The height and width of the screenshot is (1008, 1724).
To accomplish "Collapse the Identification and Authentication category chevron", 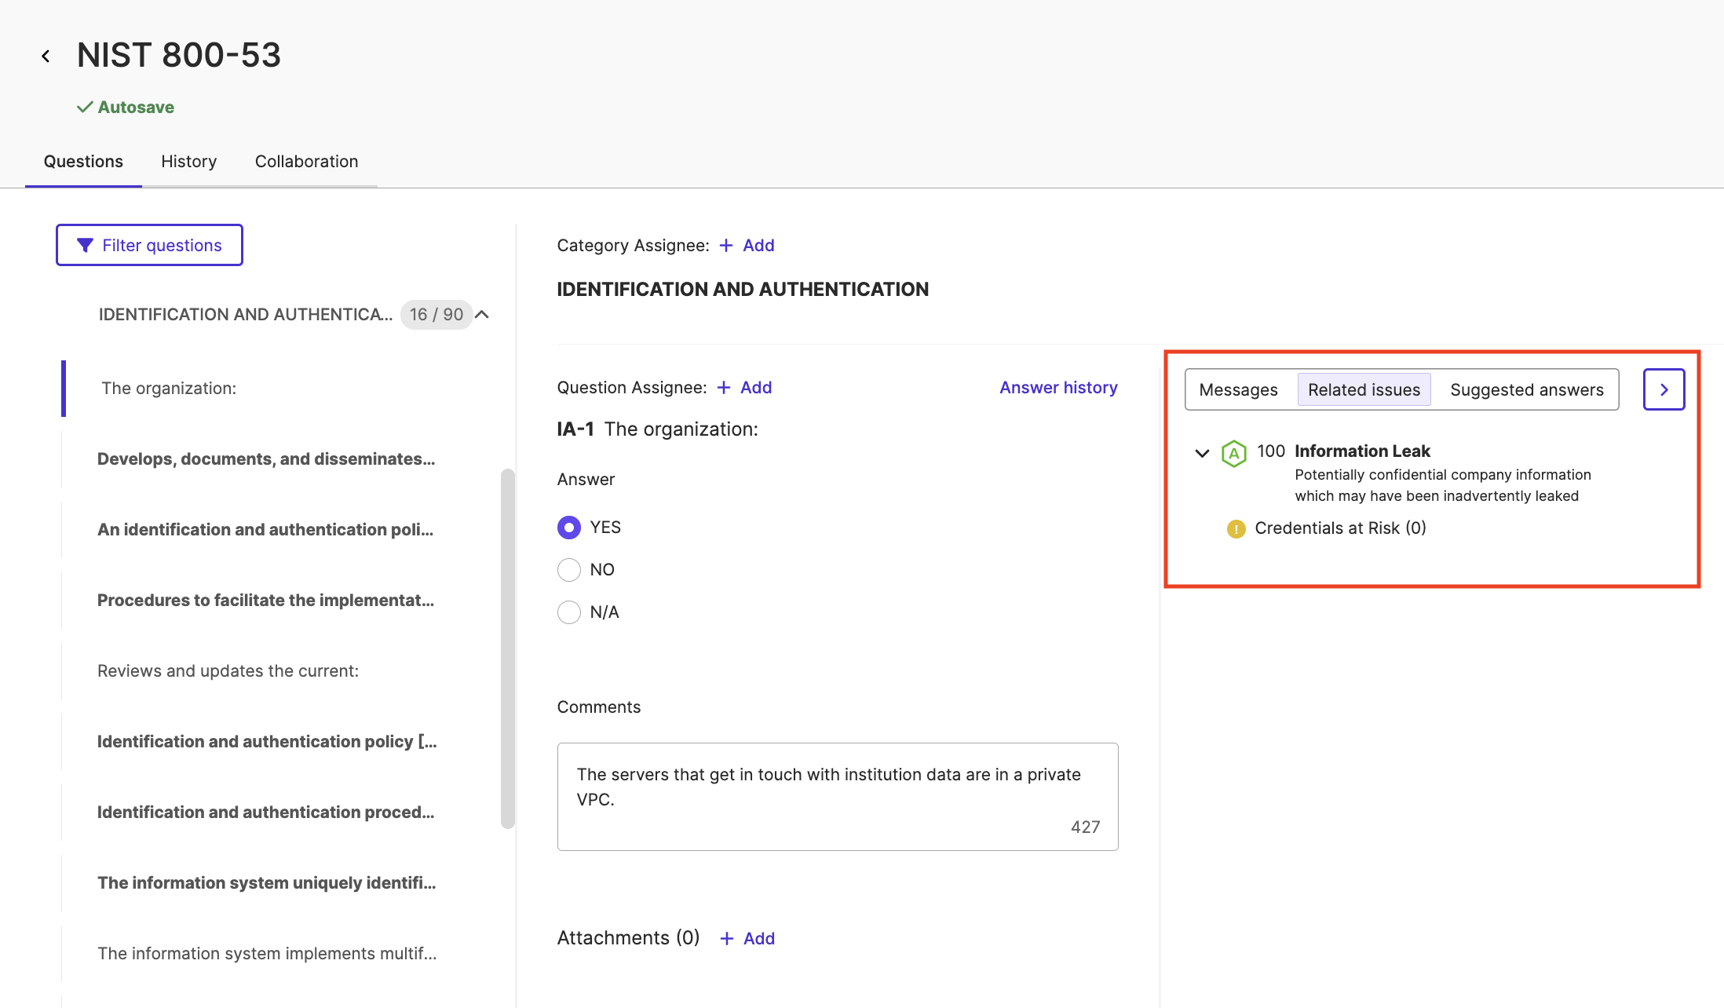I will [x=483, y=315].
